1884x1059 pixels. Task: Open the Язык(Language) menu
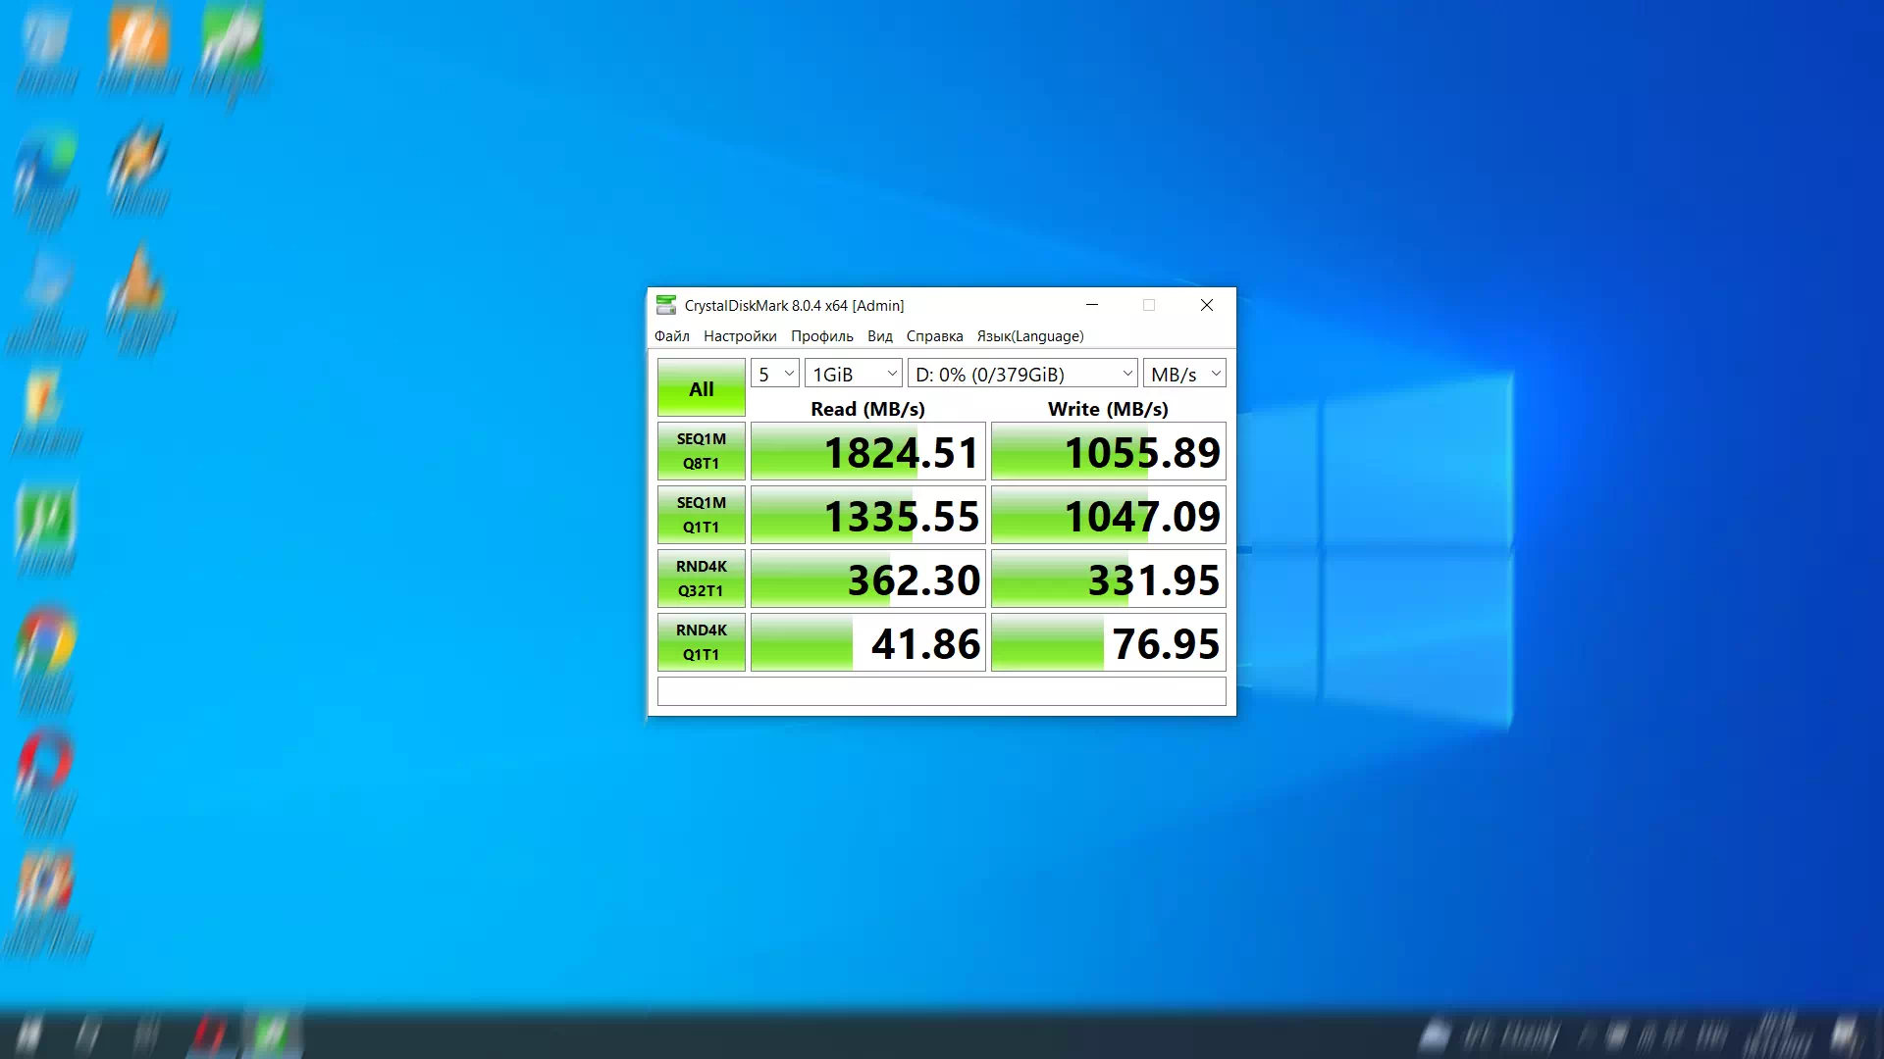(x=1030, y=336)
